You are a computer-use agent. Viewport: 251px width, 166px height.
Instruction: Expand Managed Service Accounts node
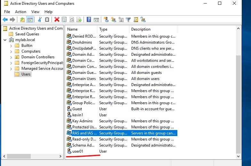tap(11, 69)
